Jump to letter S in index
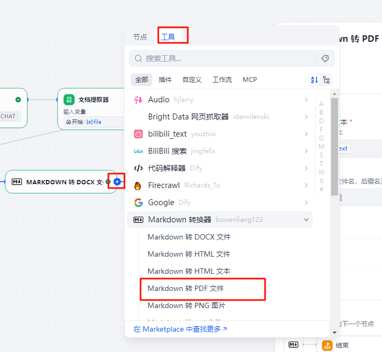382x352 pixels. point(321,155)
